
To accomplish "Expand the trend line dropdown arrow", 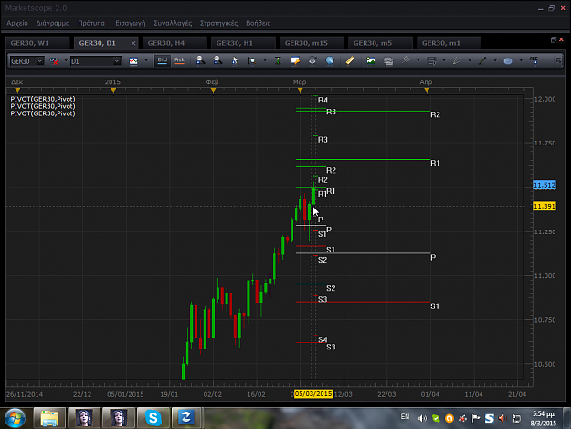I will click(495, 61).
